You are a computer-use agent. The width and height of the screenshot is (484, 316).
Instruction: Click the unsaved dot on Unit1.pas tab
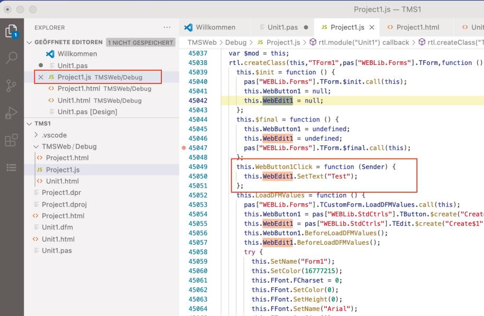coord(306,27)
